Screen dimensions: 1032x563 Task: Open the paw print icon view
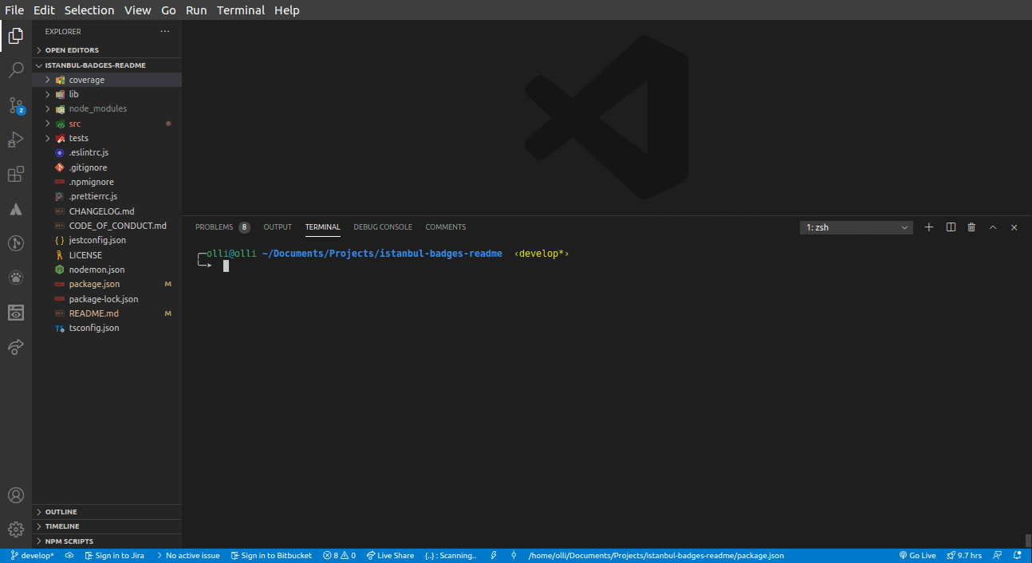(16, 278)
